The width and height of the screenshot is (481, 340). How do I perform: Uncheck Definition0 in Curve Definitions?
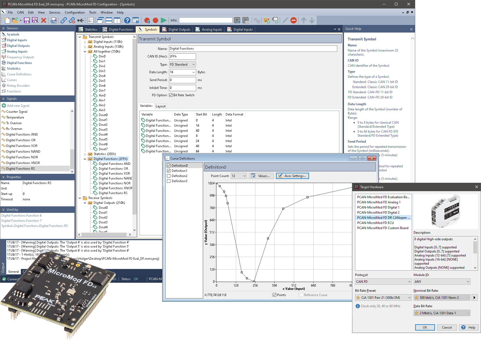(x=169, y=166)
